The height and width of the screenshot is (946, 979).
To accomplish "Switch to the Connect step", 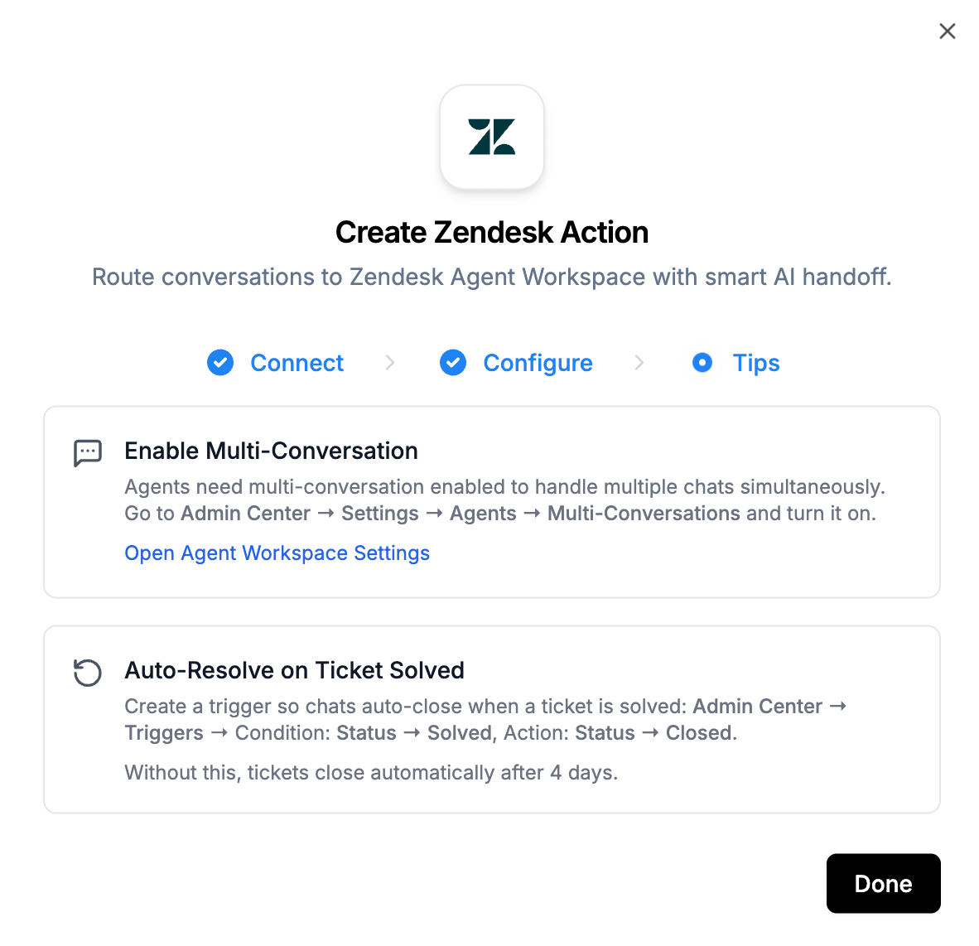I will [x=296, y=363].
